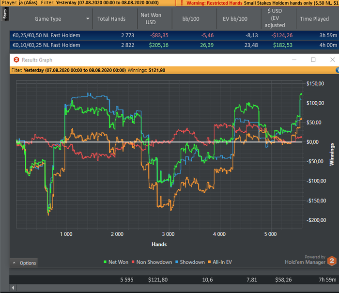Sort by Net Won USD column header
The image size is (339, 293).
pos(151,19)
